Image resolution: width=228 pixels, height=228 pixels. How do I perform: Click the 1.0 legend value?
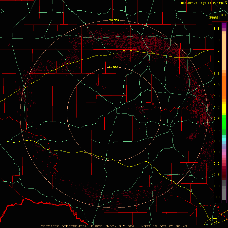coord(217,152)
